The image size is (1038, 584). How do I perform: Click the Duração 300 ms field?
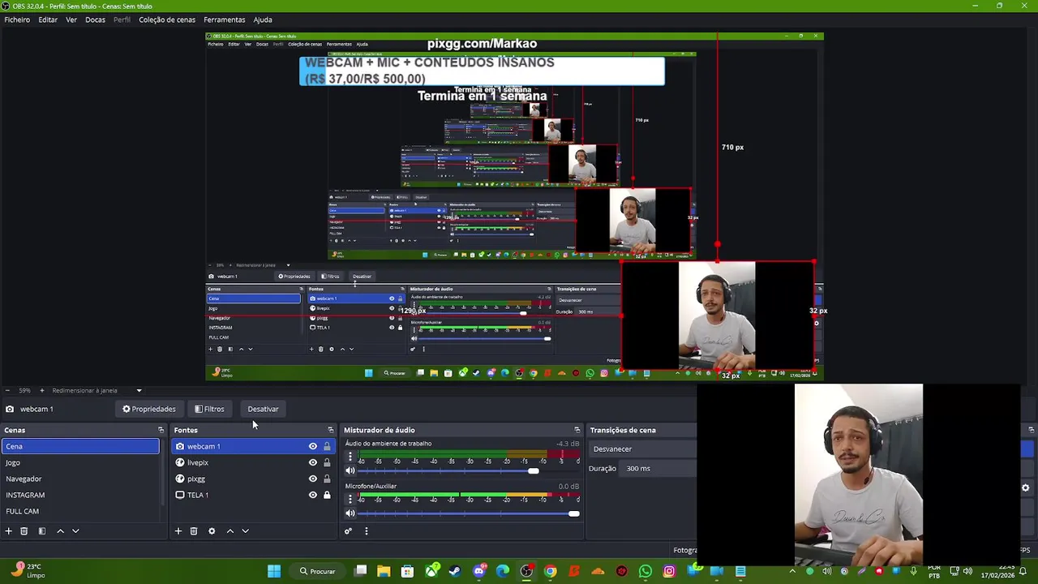(x=659, y=468)
